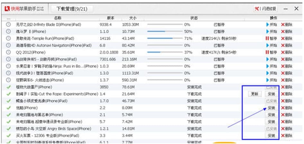Open the 闪退修复 crash repair tool

tap(265, 9)
